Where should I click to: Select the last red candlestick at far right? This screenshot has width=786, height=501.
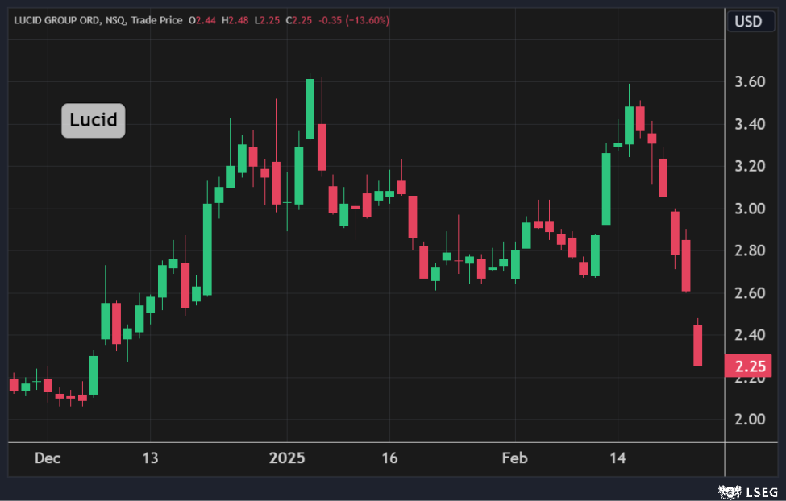[x=697, y=346]
